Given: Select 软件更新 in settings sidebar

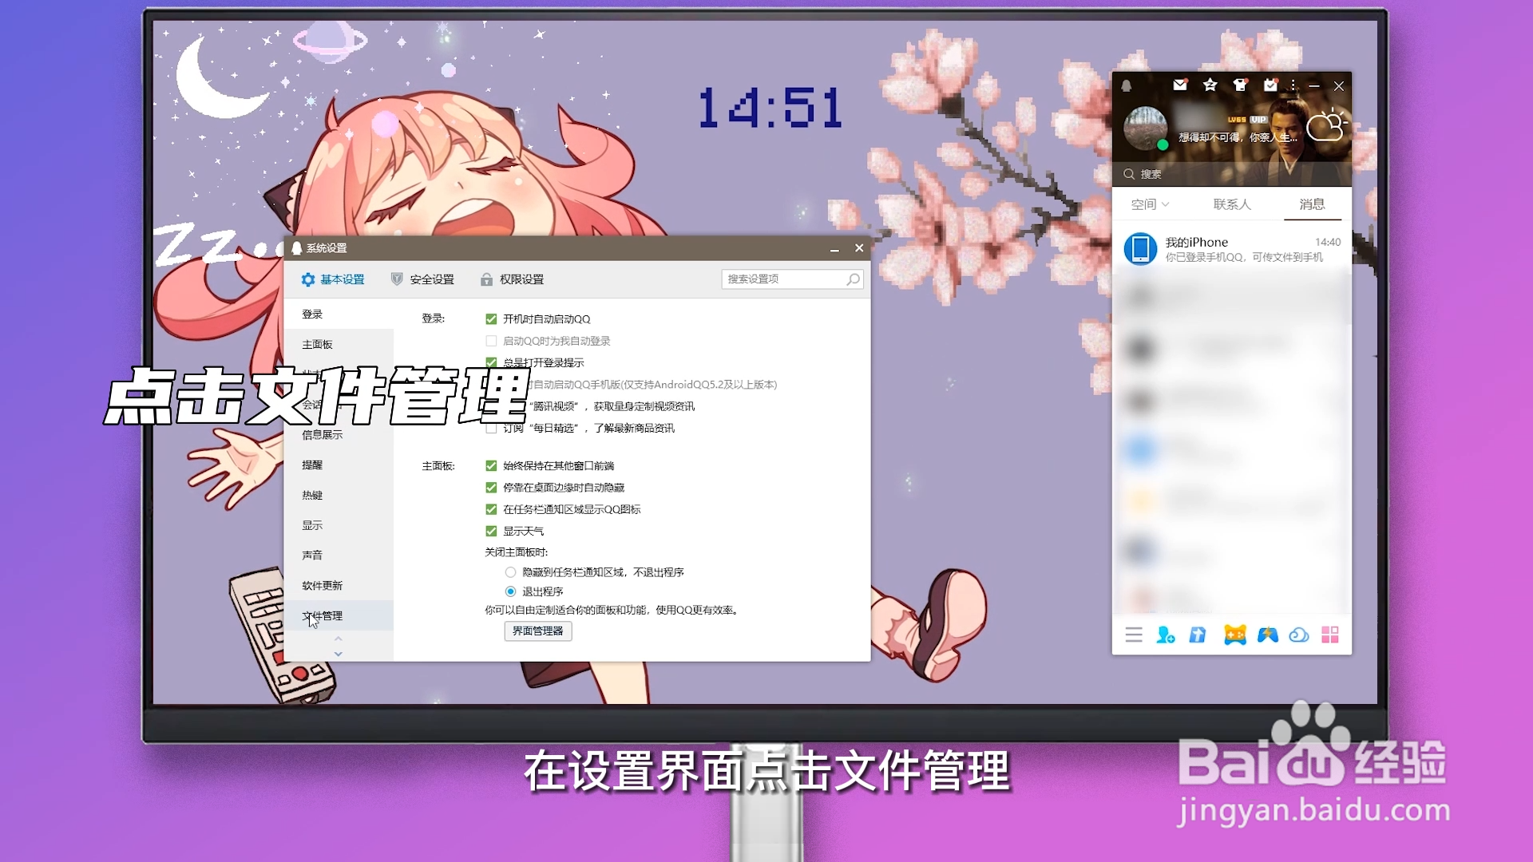Looking at the screenshot, I should (x=339, y=586).
